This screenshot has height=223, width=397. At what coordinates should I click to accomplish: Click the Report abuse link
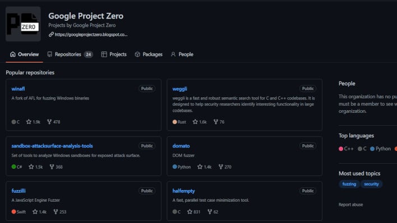coord(350,205)
